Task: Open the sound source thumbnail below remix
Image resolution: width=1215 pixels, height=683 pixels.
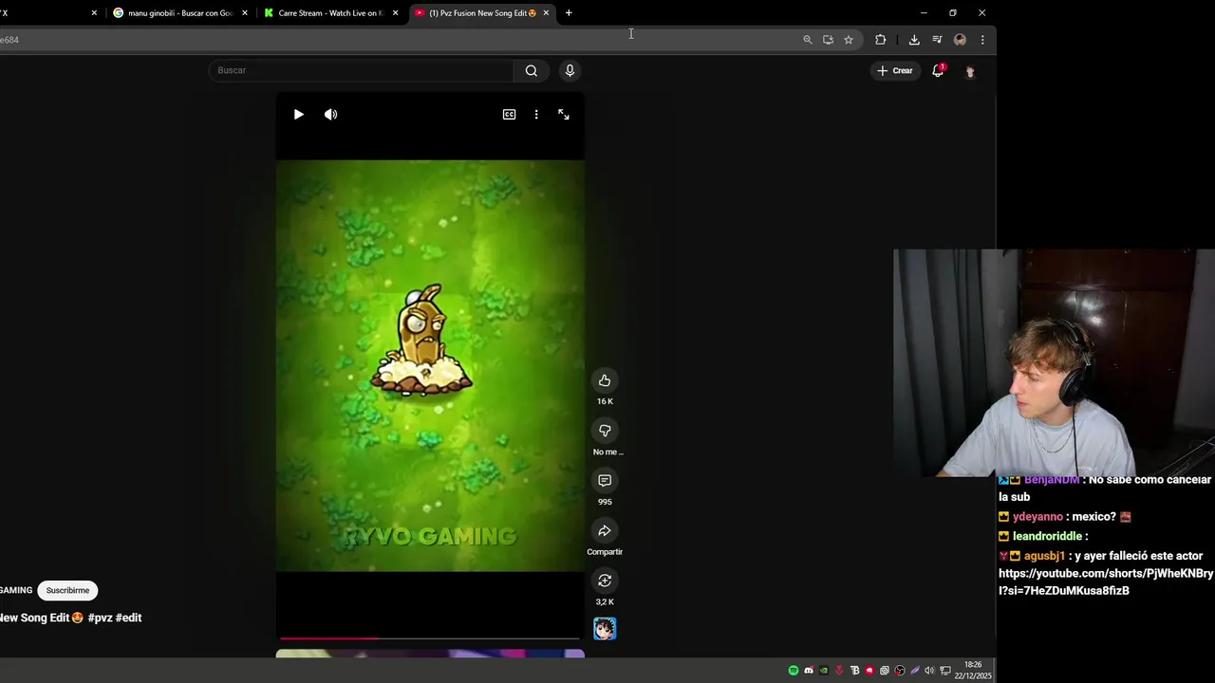Action: pyautogui.click(x=605, y=628)
